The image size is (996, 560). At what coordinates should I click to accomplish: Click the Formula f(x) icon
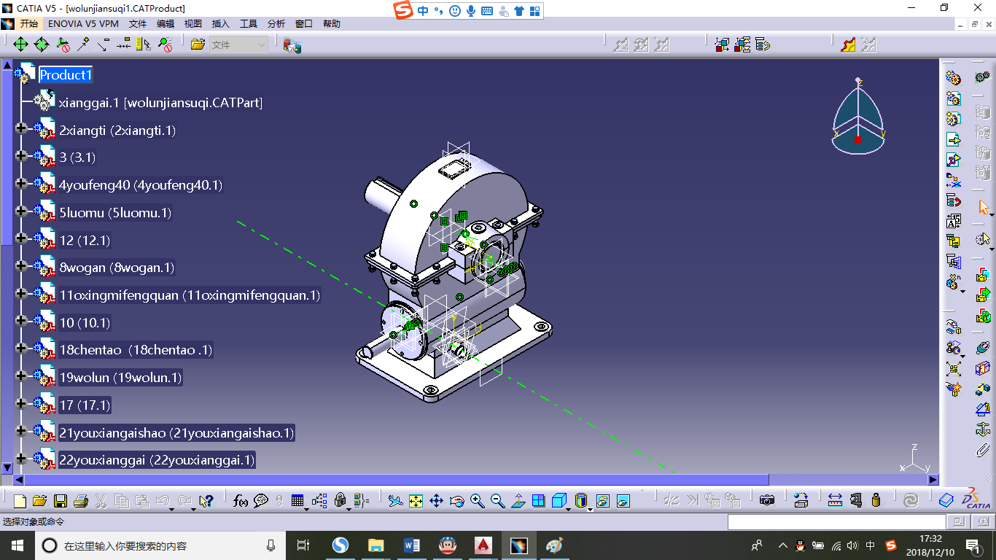(240, 501)
